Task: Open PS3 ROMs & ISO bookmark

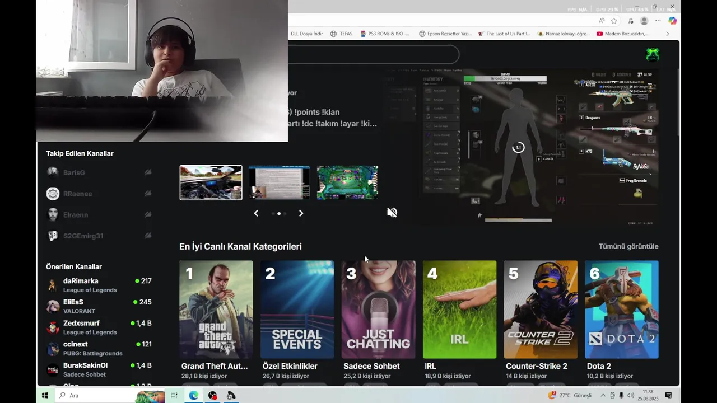Action: [x=385, y=34]
